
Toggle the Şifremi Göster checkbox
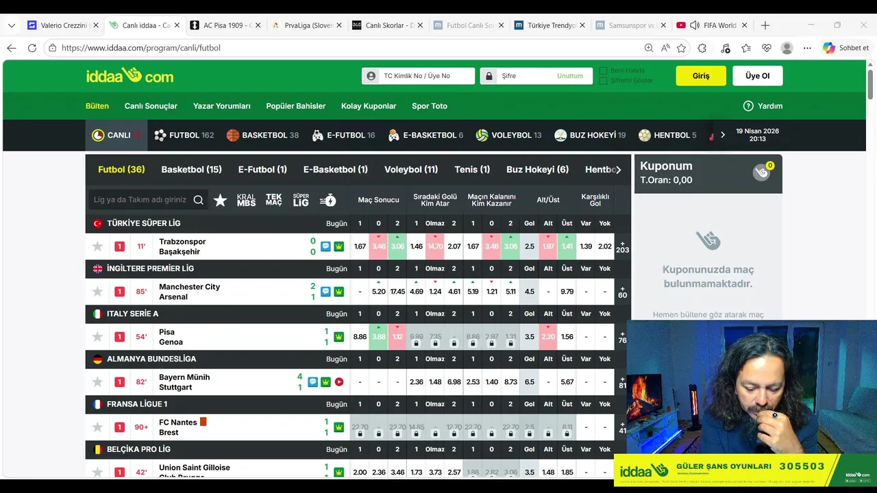click(x=604, y=81)
